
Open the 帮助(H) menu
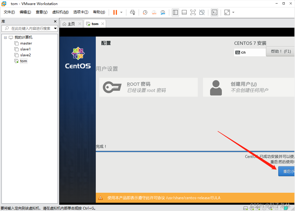(99, 12)
